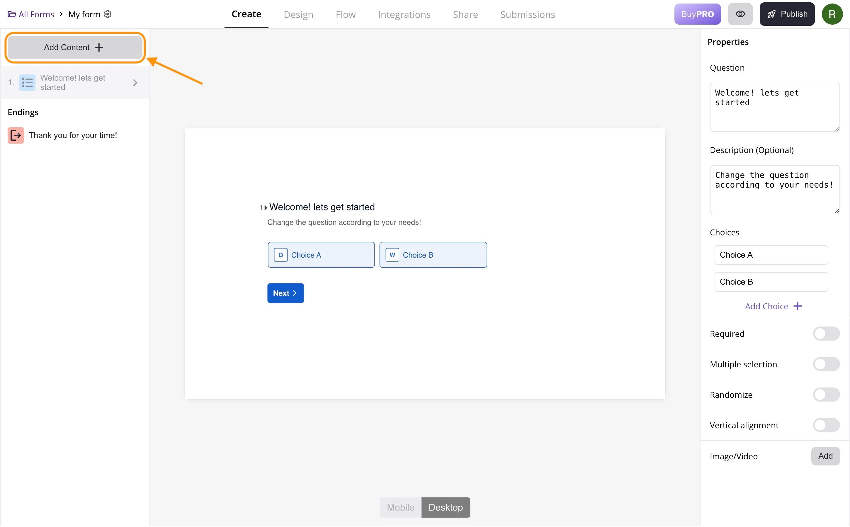This screenshot has height=527, width=850.
Task: Toggle the Required switch
Action: point(826,334)
